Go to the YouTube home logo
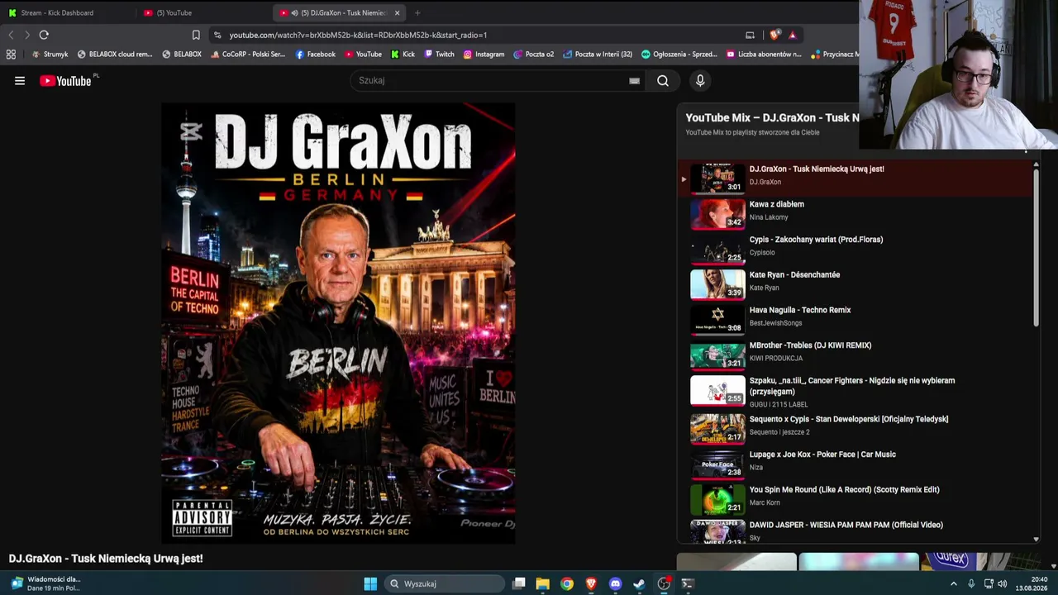The image size is (1058, 595). pyautogui.click(x=65, y=81)
